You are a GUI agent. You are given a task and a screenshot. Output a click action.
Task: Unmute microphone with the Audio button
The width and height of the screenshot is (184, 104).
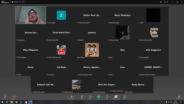click(x=5, y=97)
